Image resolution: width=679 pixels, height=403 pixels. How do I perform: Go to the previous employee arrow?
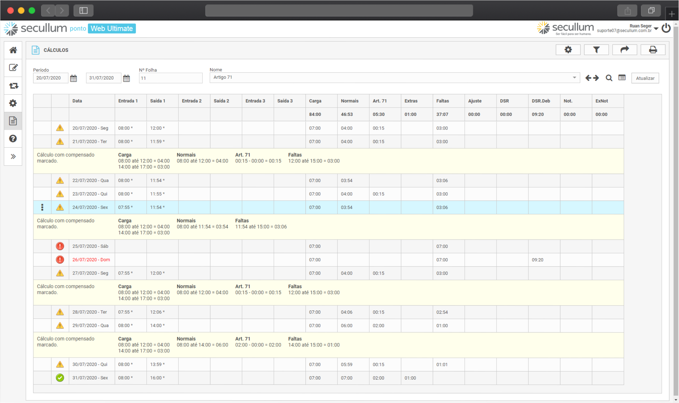click(x=588, y=78)
